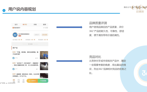Image resolution: width=147 pixels, height=92 pixels.
Task: Click the orange question icon before 鞋码准吗
Action: 13,28
